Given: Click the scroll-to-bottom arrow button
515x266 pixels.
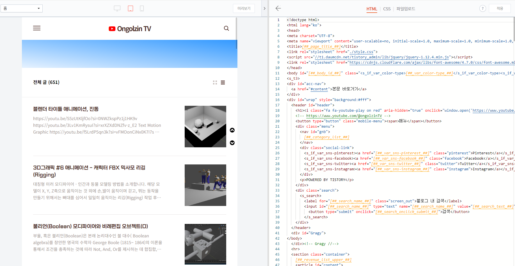Looking at the screenshot, I should pyautogui.click(x=232, y=143).
